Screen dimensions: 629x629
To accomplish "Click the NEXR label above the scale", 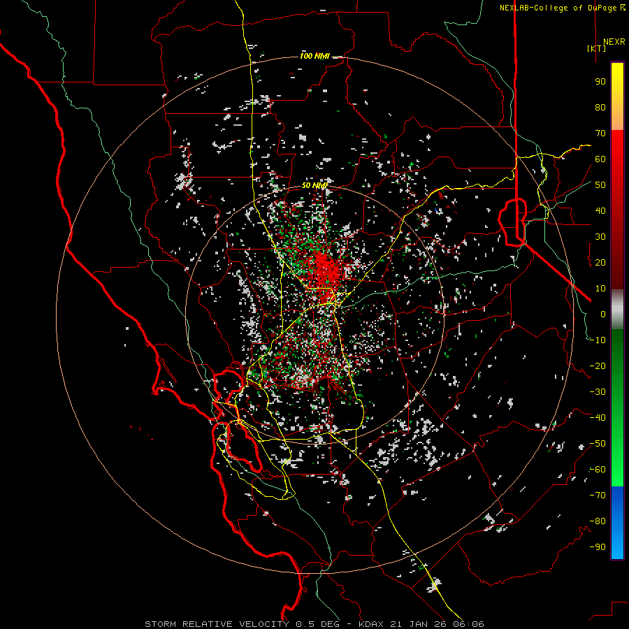I will [614, 42].
